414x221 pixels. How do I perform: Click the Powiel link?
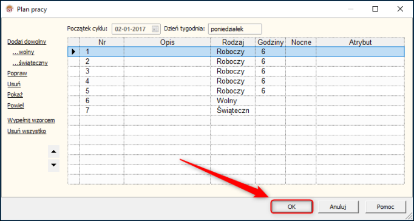tap(16, 106)
